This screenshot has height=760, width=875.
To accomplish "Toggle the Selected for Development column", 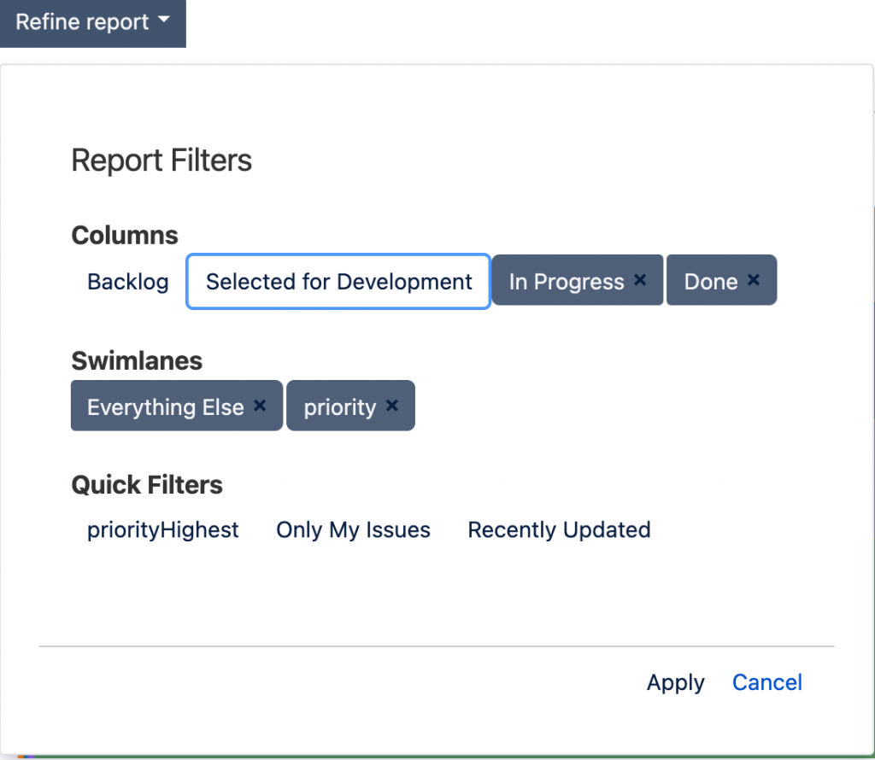I will [338, 282].
